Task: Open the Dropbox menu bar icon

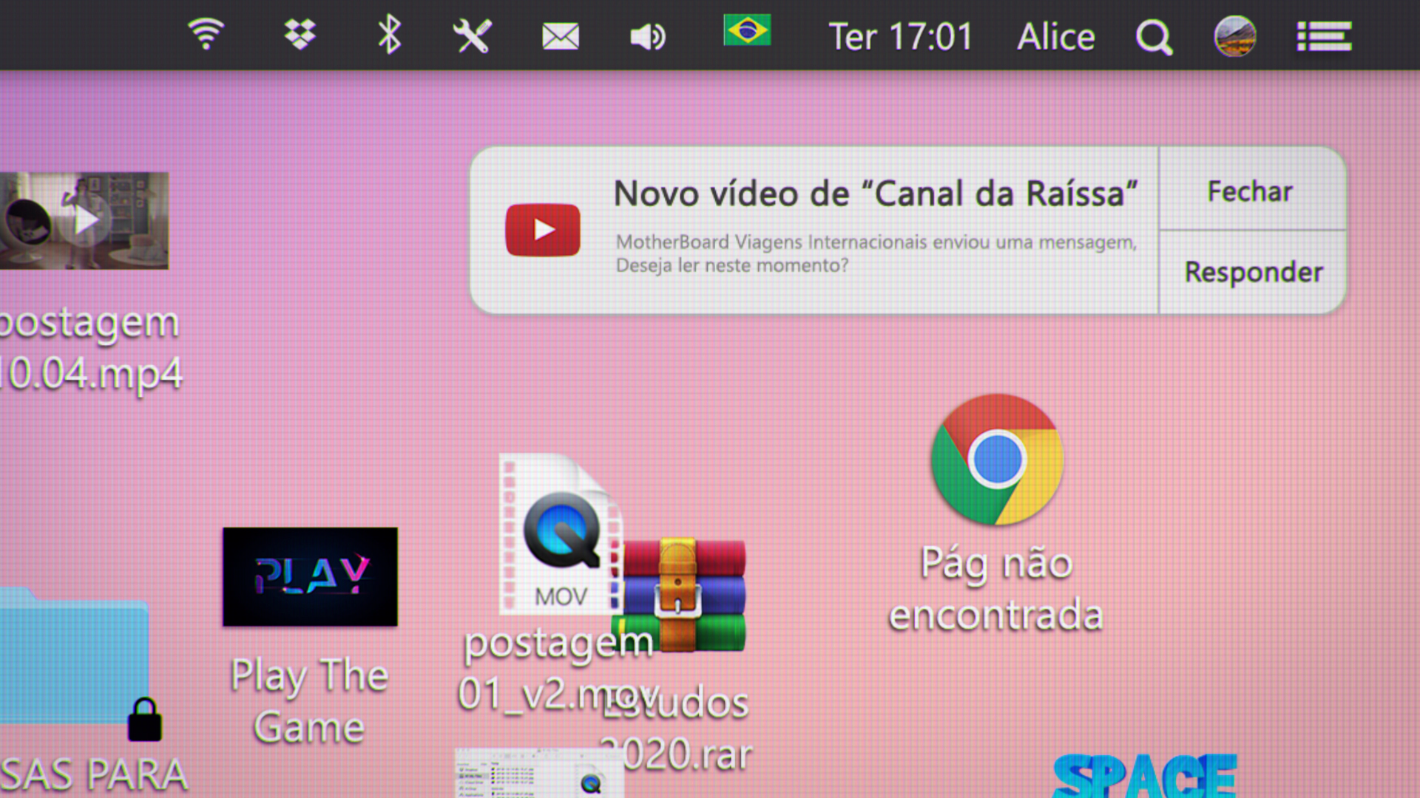Action: tap(300, 35)
